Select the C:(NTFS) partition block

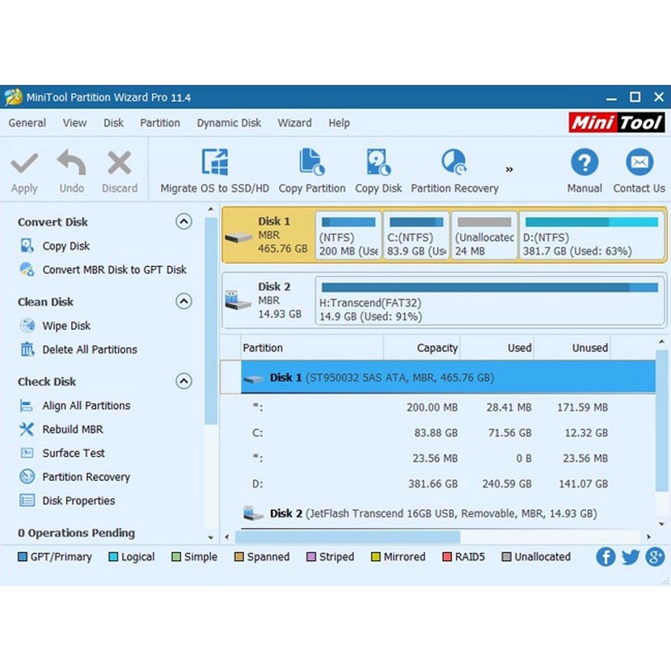(x=416, y=235)
